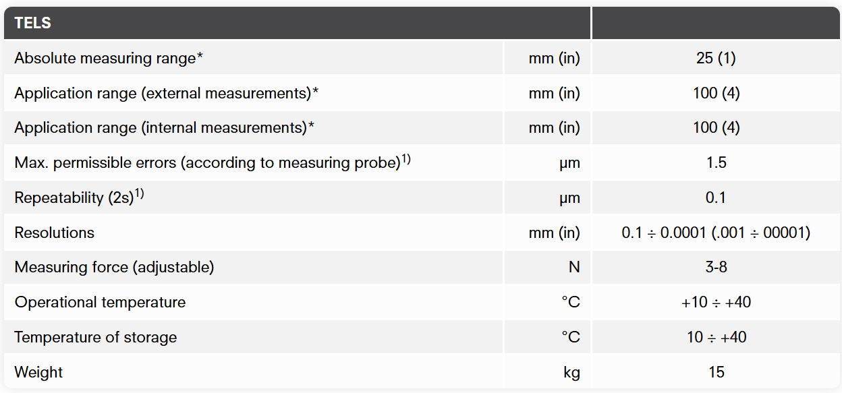Click the kg unit cell
This screenshot has width=842, height=393.
pyautogui.click(x=571, y=372)
